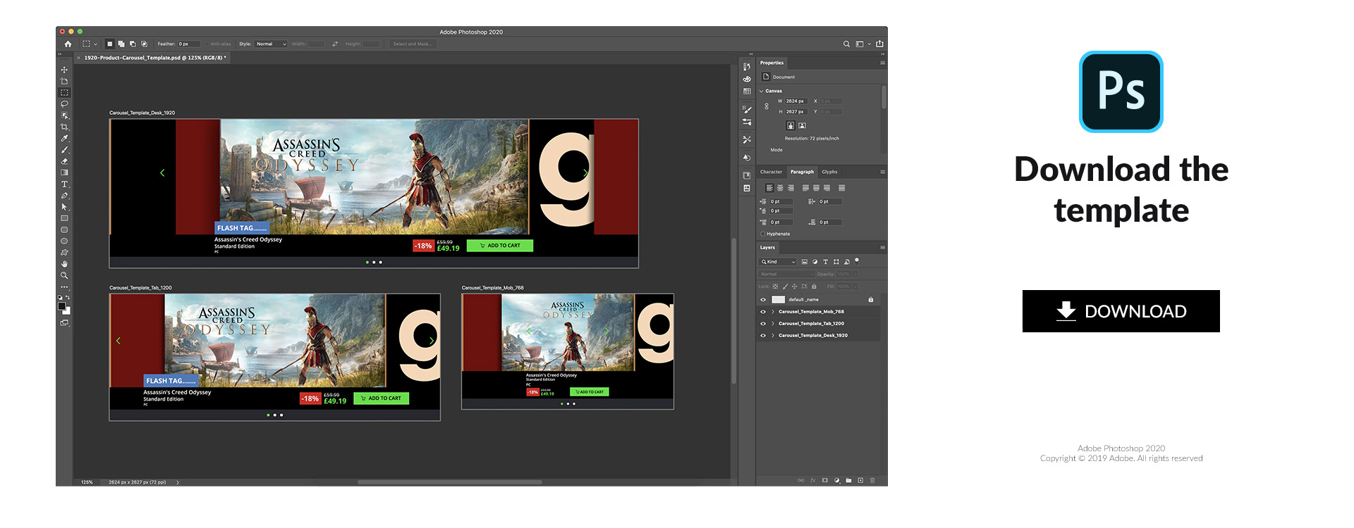Click the Feather input field

click(188, 44)
